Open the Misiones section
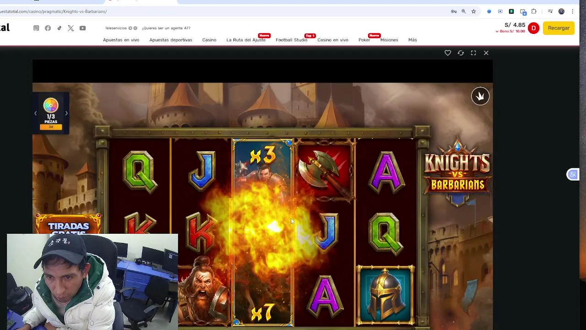 pos(389,40)
